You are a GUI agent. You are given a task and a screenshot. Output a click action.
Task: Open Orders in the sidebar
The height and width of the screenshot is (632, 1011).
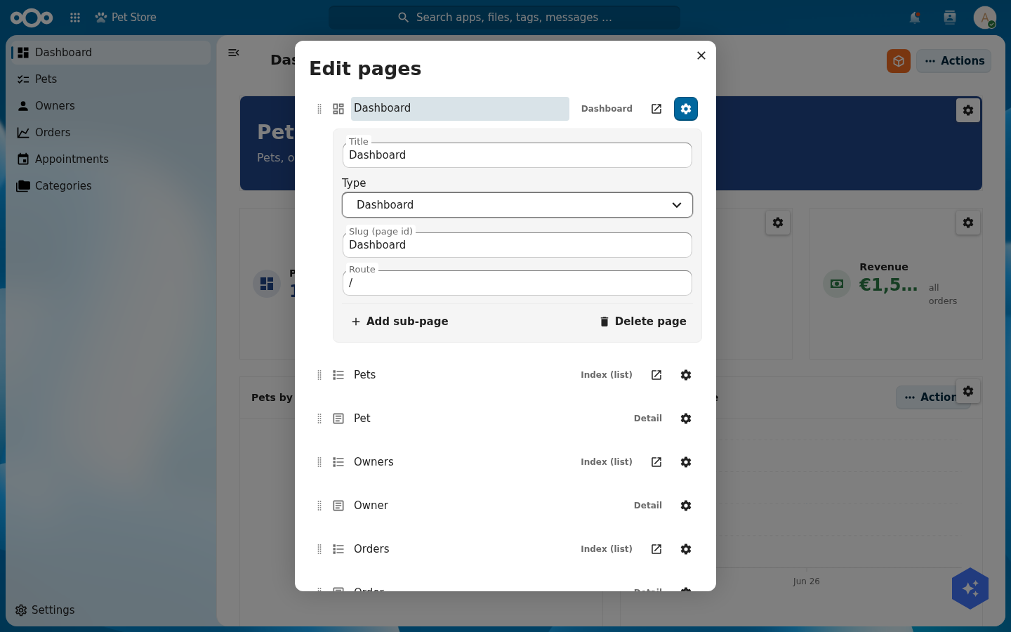tap(110, 133)
